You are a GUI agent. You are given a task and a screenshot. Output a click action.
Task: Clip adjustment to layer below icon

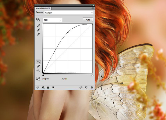(x=48, y=88)
